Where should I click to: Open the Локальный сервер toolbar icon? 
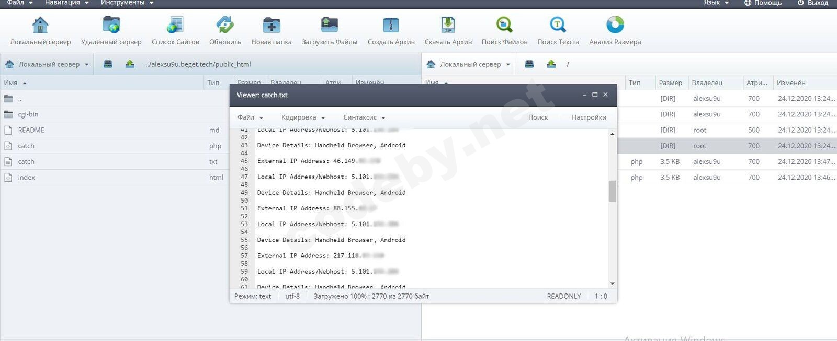40,25
